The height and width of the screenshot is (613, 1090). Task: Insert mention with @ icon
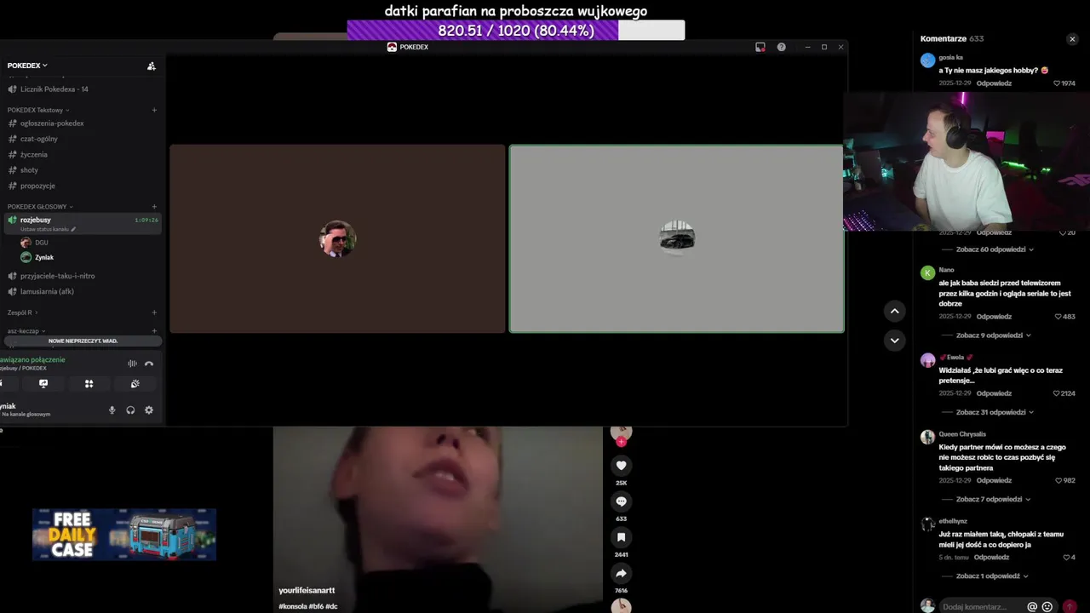[1032, 607]
